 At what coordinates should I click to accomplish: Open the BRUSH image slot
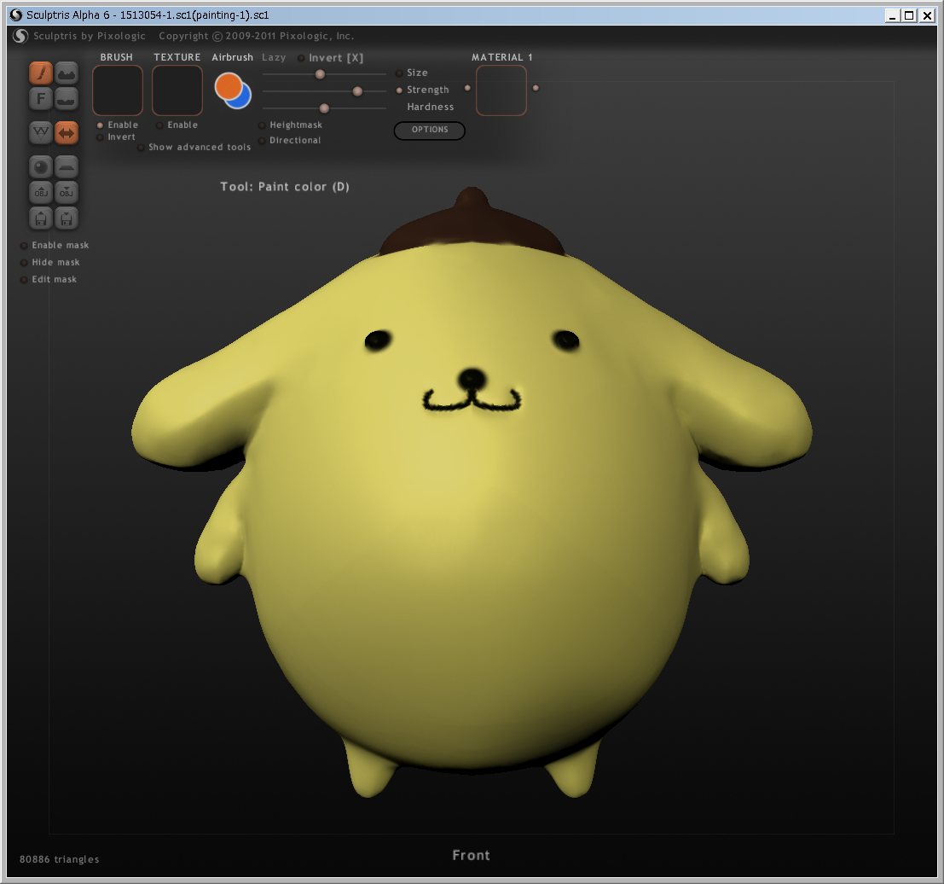coord(118,90)
